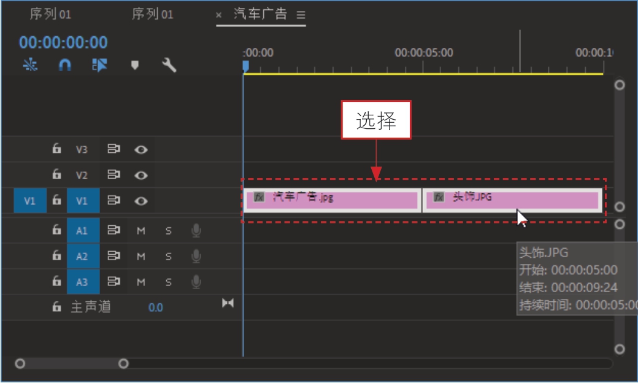Click master track volume value 0.0
Viewport: 638px width, 383px height.
pyautogui.click(x=155, y=308)
